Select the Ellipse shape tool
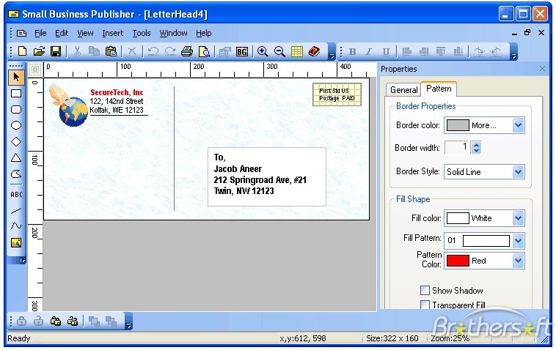 16,125
